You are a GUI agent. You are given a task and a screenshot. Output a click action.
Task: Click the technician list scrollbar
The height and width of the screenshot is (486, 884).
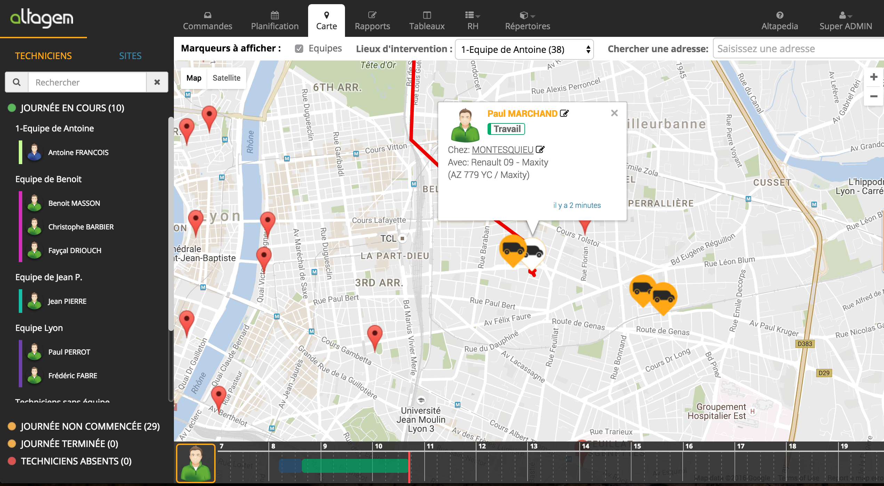pyautogui.click(x=170, y=224)
